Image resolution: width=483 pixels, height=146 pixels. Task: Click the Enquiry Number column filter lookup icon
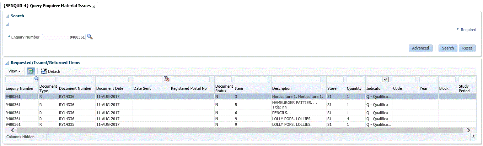pos(36,79)
